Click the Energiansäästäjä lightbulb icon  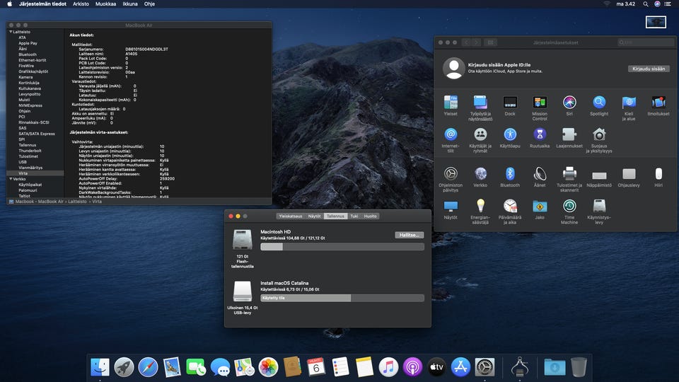pyautogui.click(x=480, y=206)
